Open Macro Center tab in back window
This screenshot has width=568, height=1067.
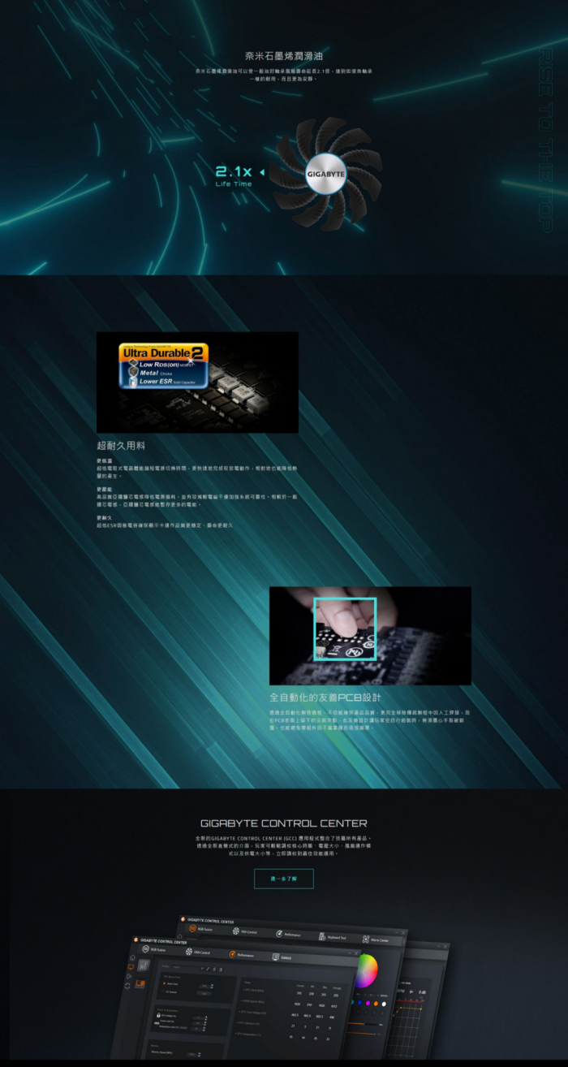coord(375,940)
